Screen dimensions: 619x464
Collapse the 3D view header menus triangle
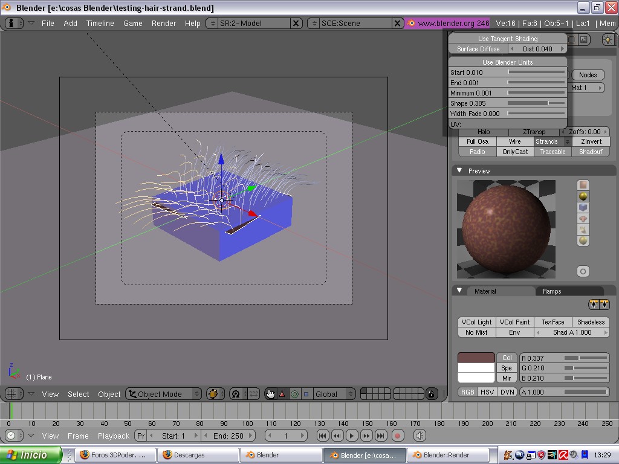click(31, 394)
